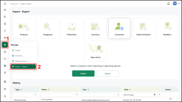Expand the user profile dropdown arrow
Viewport: 182px width, 102px height.
179,3
